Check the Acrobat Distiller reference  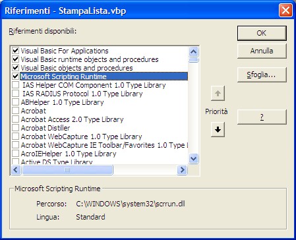click(x=15, y=128)
